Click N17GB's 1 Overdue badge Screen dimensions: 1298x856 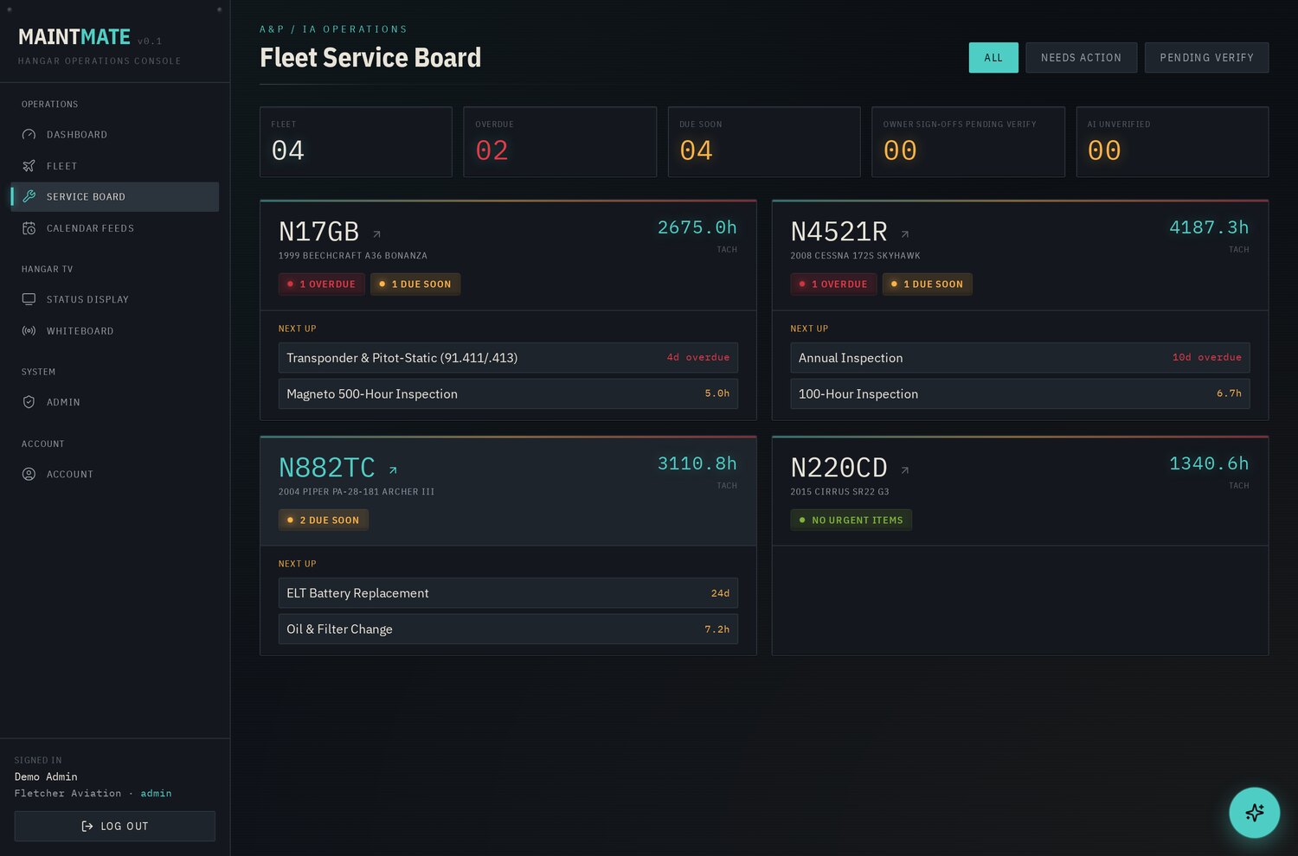(321, 284)
